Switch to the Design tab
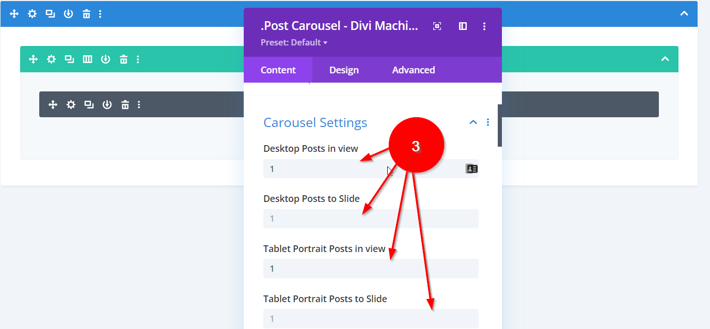Viewport: 710px width, 329px height. pos(344,70)
